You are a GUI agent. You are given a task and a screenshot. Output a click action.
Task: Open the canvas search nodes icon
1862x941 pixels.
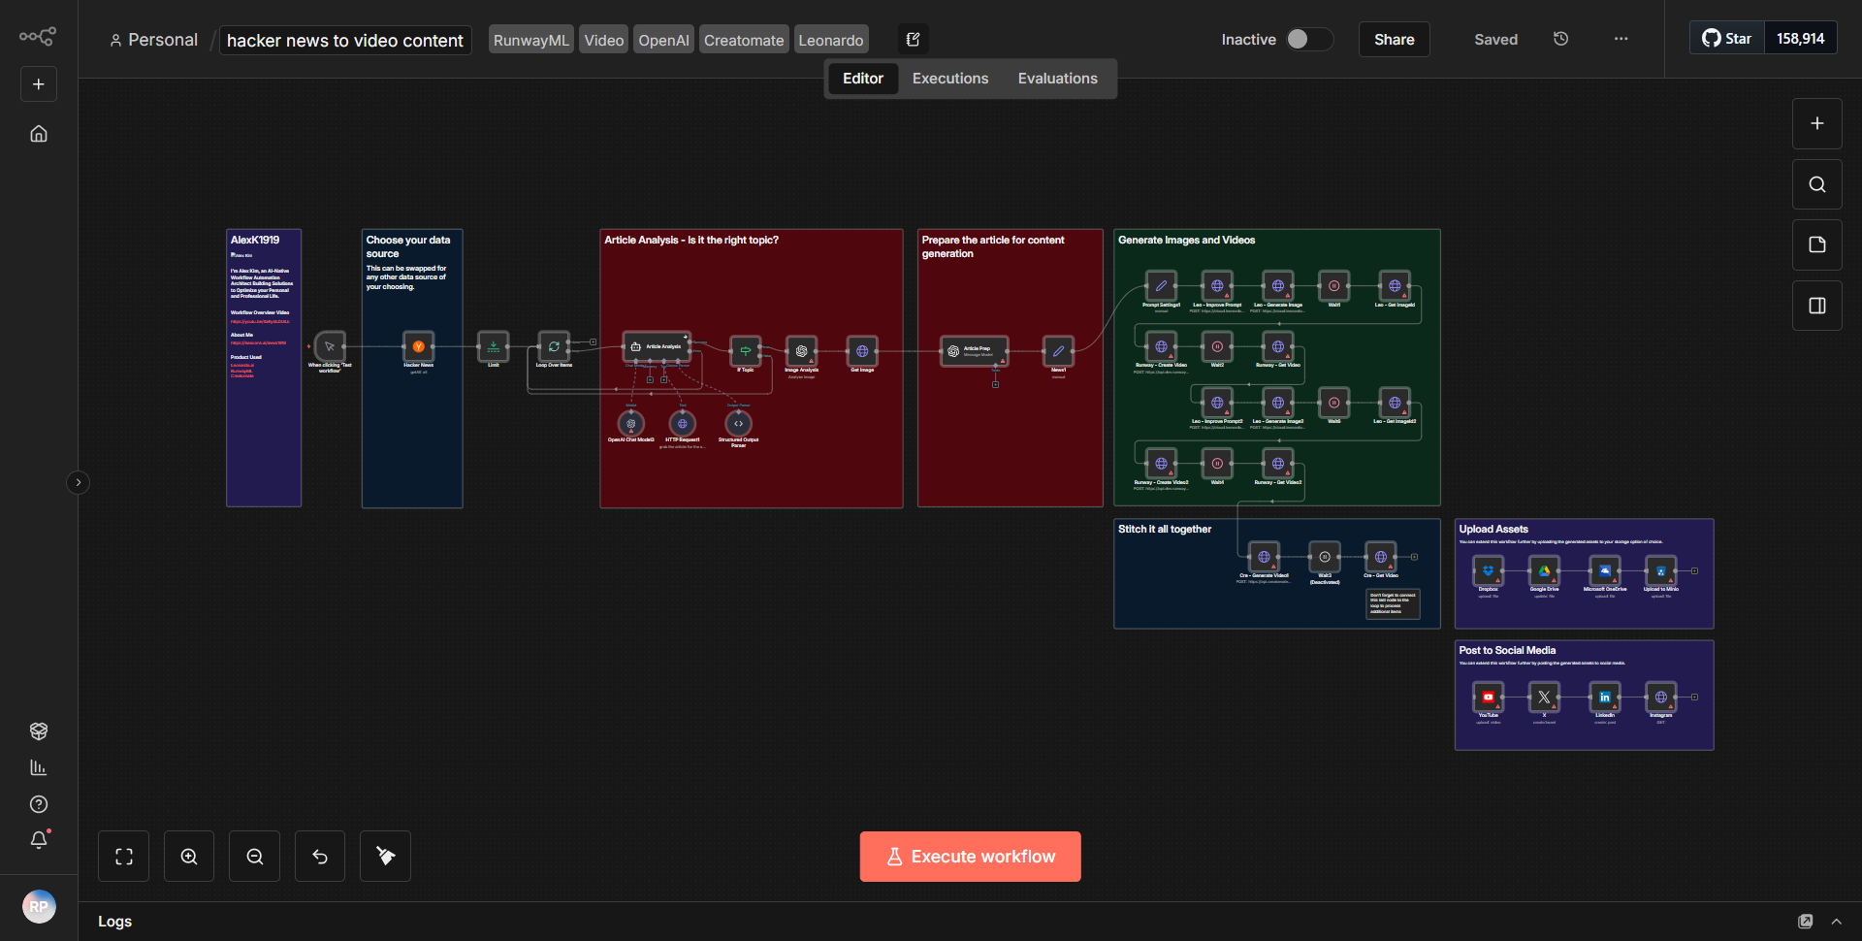[1817, 184]
